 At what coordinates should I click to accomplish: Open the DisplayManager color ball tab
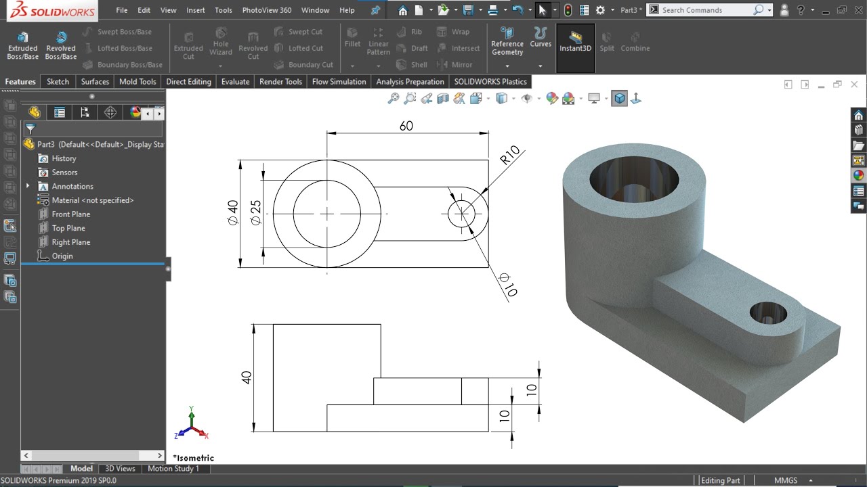pos(135,112)
